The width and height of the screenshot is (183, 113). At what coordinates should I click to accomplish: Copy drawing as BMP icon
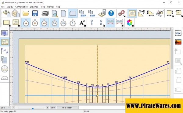83,13
